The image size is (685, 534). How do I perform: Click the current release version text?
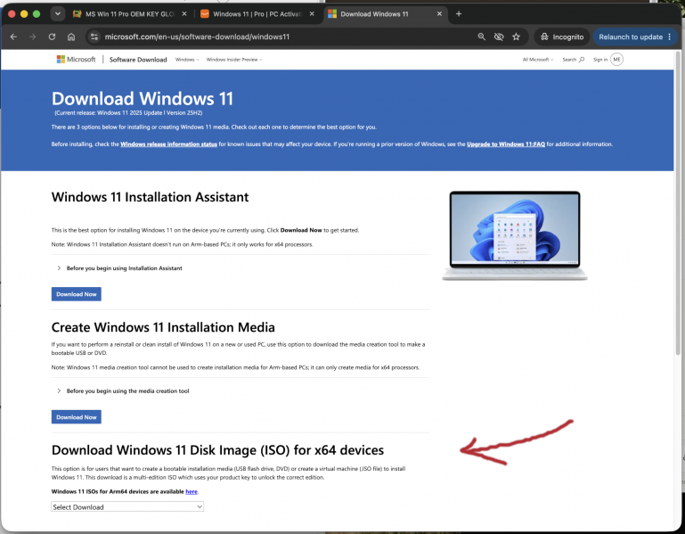pos(128,113)
